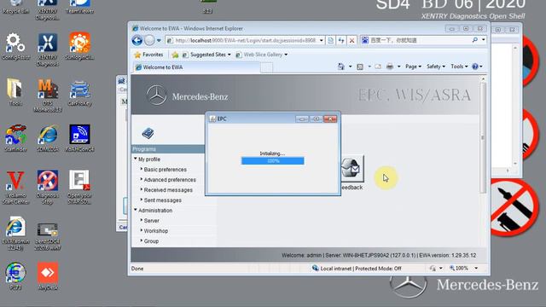The image size is (546, 307).
Task: Open the search provider dropdown arrow
Action: click(484, 40)
